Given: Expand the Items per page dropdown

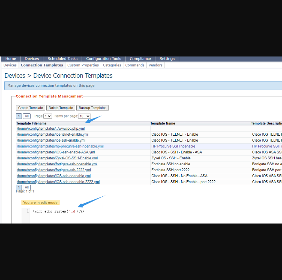Looking at the screenshot, I should click(84, 116).
